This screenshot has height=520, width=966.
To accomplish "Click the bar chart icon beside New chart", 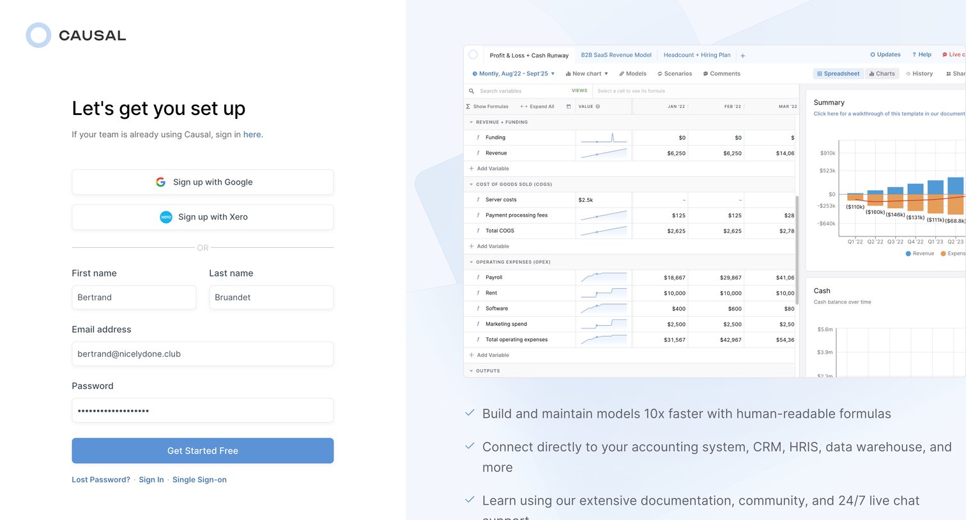I will pos(568,74).
